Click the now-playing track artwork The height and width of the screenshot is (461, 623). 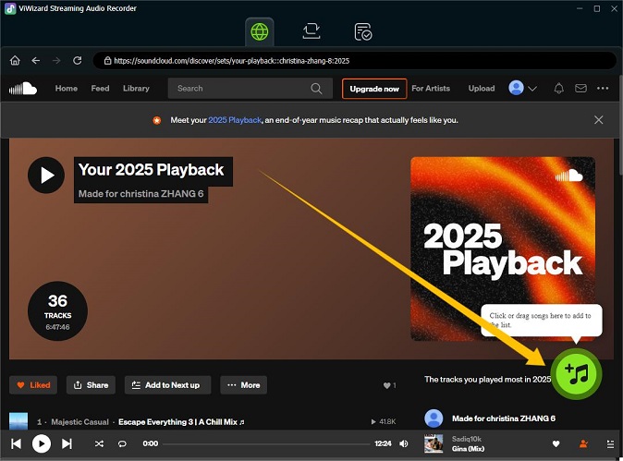(x=434, y=443)
